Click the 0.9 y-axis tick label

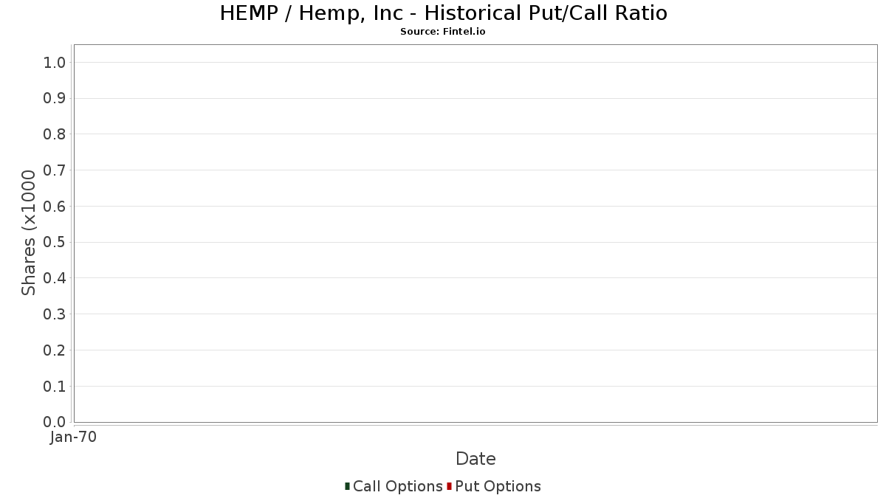(x=55, y=98)
